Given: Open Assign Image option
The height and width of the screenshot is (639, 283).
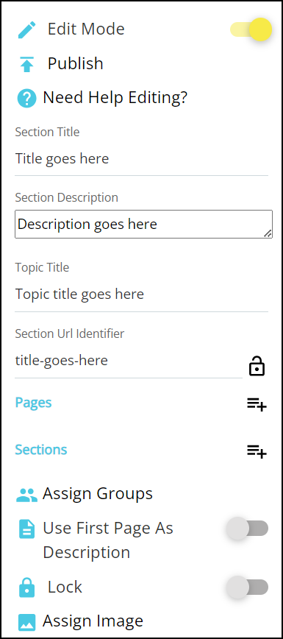Looking at the screenshot, I should (93, 621).
